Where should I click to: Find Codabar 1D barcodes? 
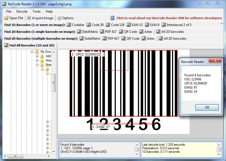tap(76, 25)
